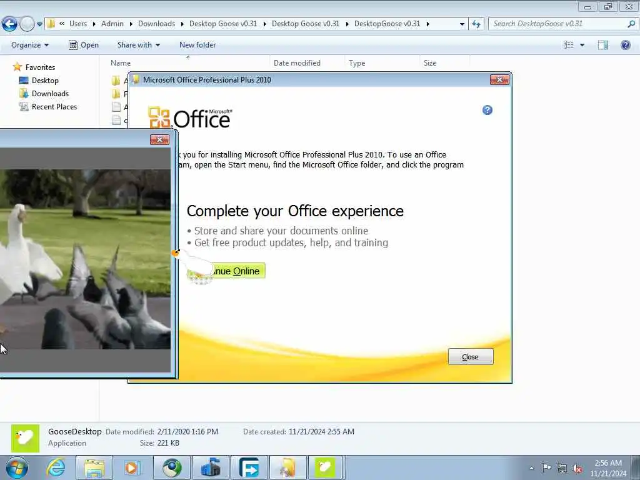Click the goose video image

(x=85, y=259)
